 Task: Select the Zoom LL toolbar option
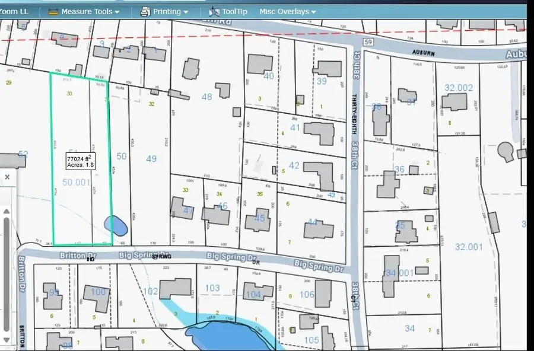point(15,11)
